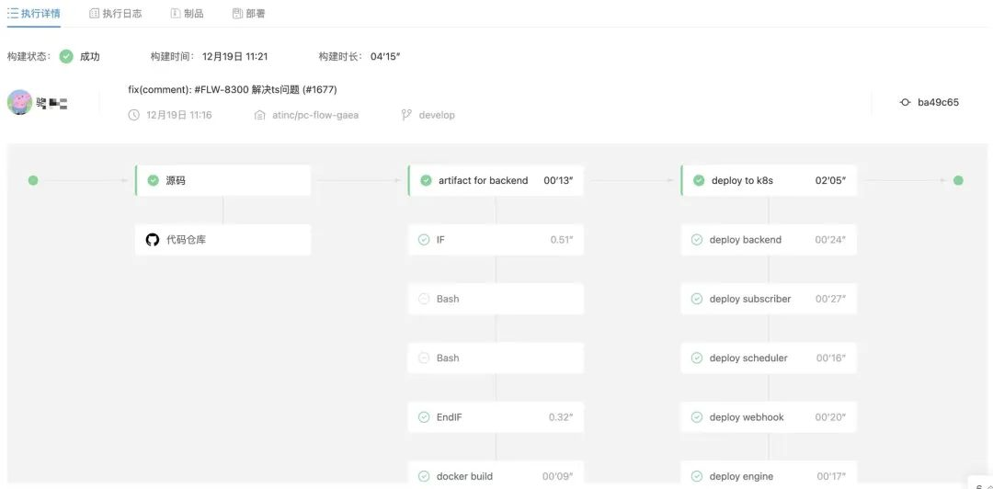Select the 执行详情 tab

(x=34, y=14)
